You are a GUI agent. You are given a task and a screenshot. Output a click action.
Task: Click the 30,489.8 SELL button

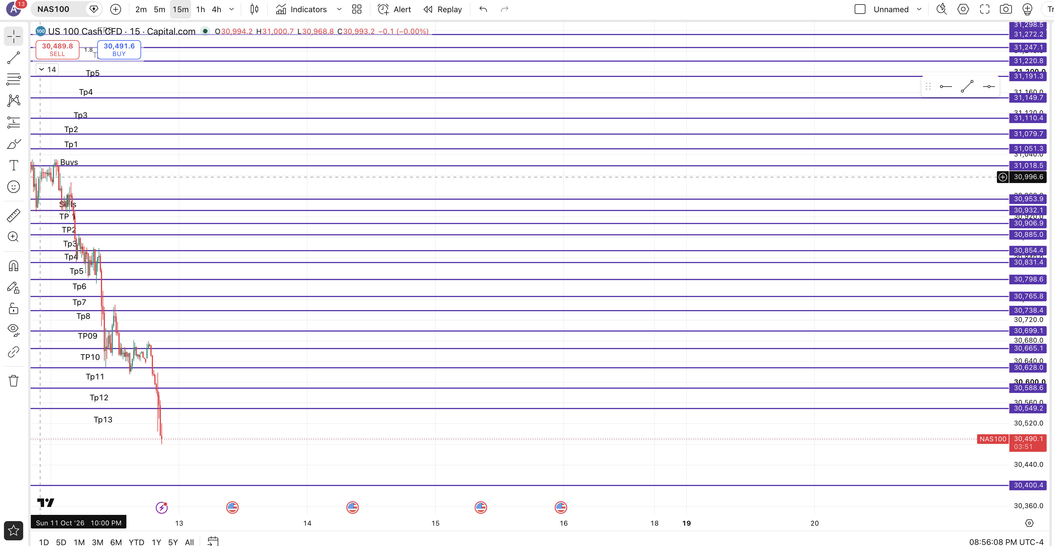57,50
